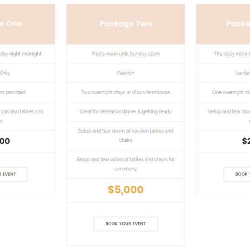250x250 pixels.
Task: Click "tables and chairs for ceremony" row
Action: pyautogui.click(x=125, y=164)
